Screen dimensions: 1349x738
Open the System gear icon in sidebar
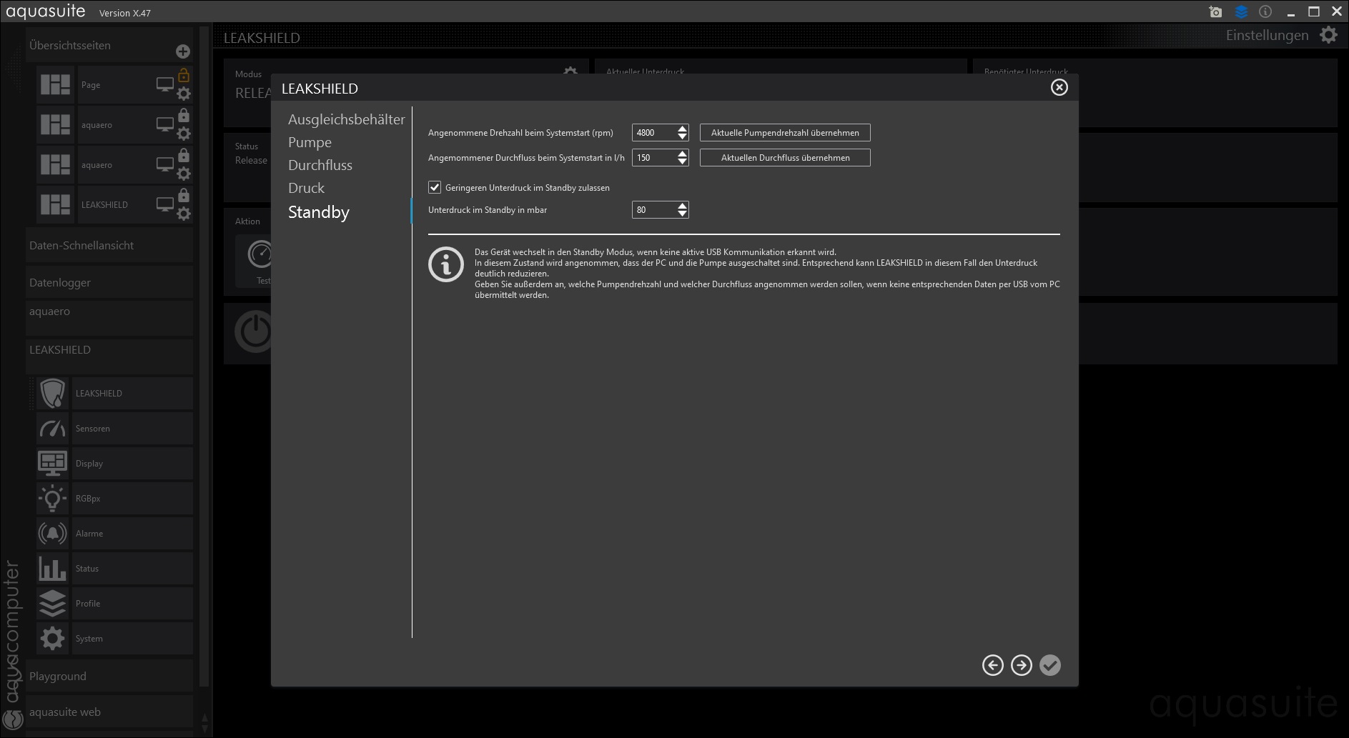[53, 638]
